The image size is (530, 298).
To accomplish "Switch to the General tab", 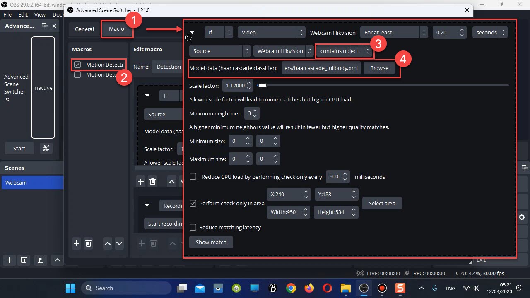I will click(x=84, y=29).
